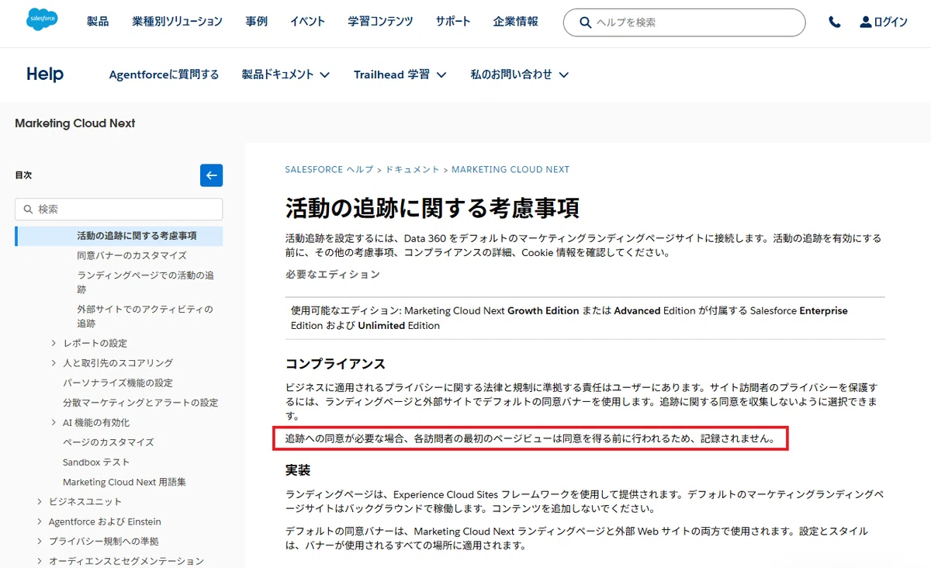Open AI 機能の有効化 topic label
The height and width of the screenshot is (568, 931).
click(96, 423)
